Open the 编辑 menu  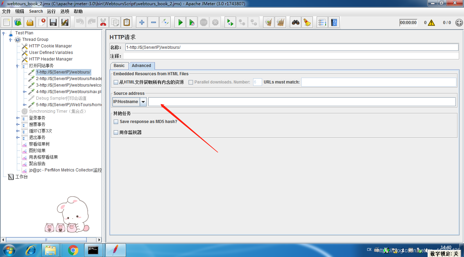(20, 11)
